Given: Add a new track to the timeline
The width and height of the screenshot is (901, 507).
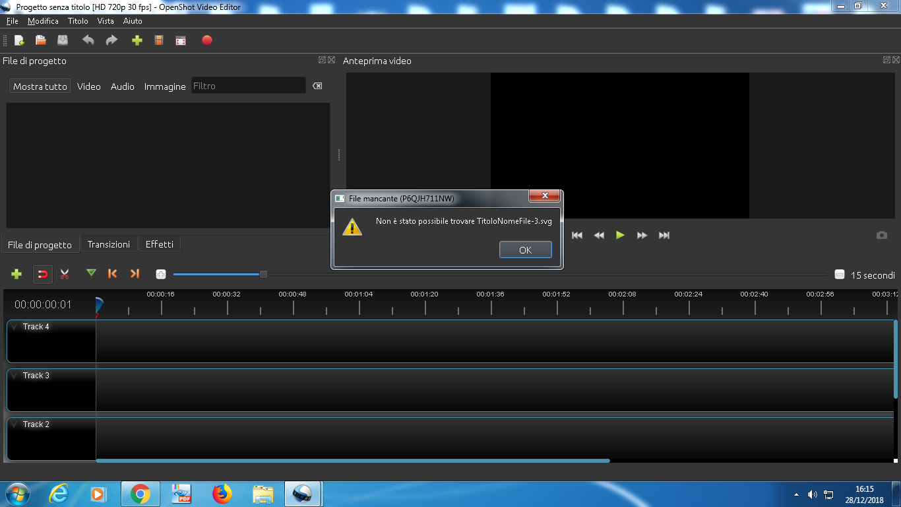Looking at the screenshot, I should click(16, 274).
